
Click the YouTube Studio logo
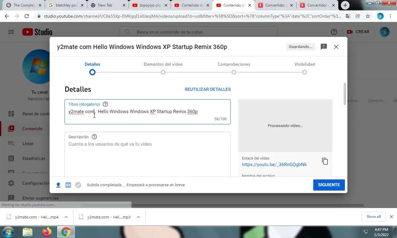37,32
